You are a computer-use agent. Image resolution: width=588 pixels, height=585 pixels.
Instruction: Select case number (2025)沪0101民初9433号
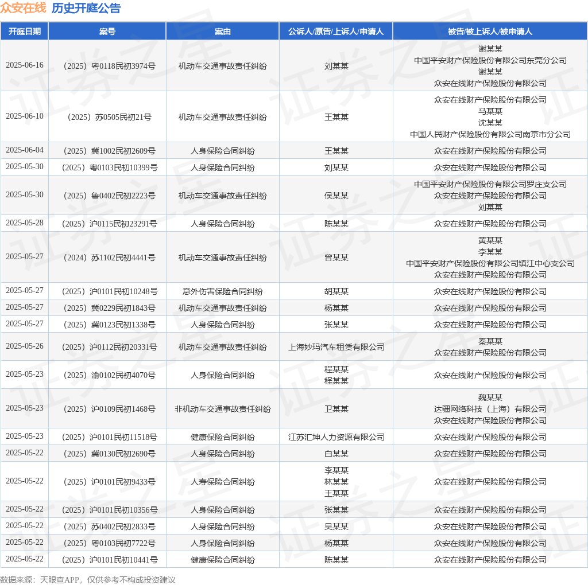[x=110, y=482]
